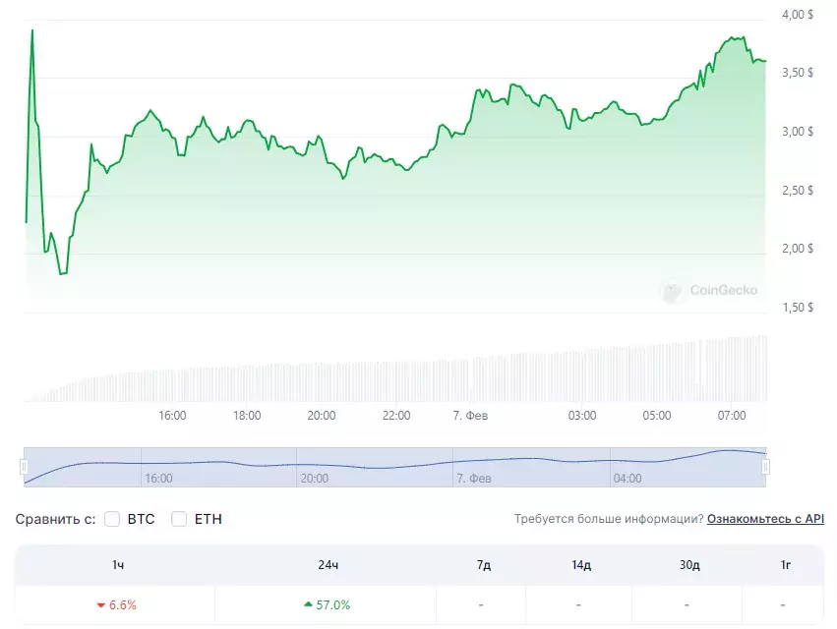Click the 20:00 time label under chart
This screenshot has width=837, height=629.
tap(322, 415)
